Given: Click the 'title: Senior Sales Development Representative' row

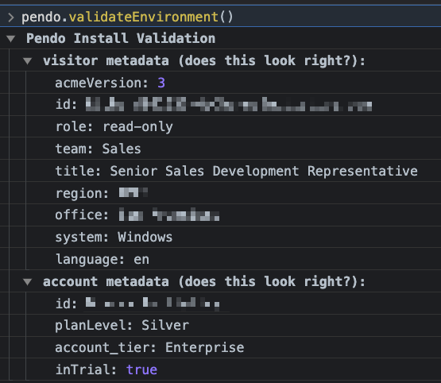Looking at the screenshot, I should tap(234, 171).
